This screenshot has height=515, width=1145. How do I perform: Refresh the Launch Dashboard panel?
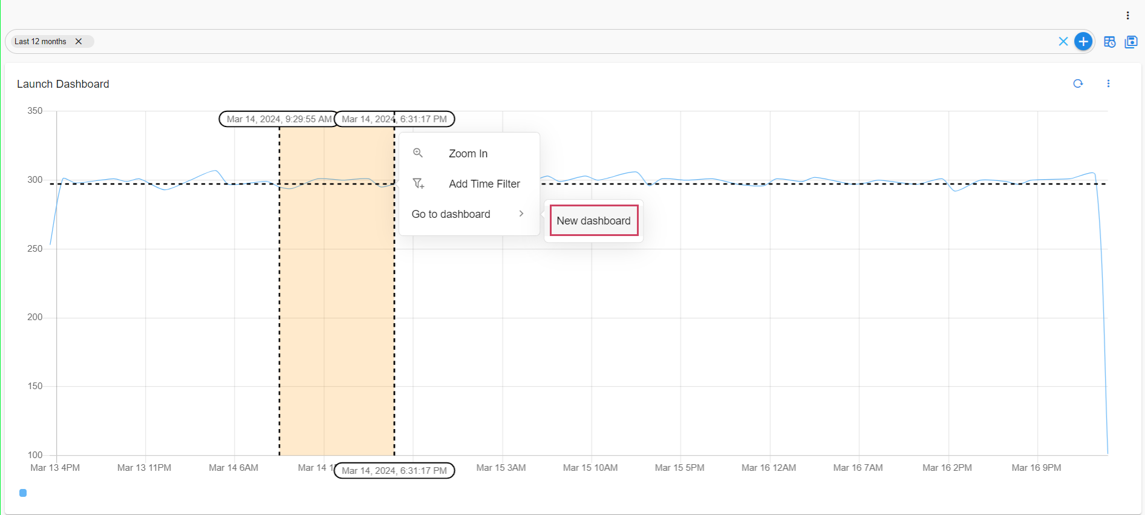1077,84
